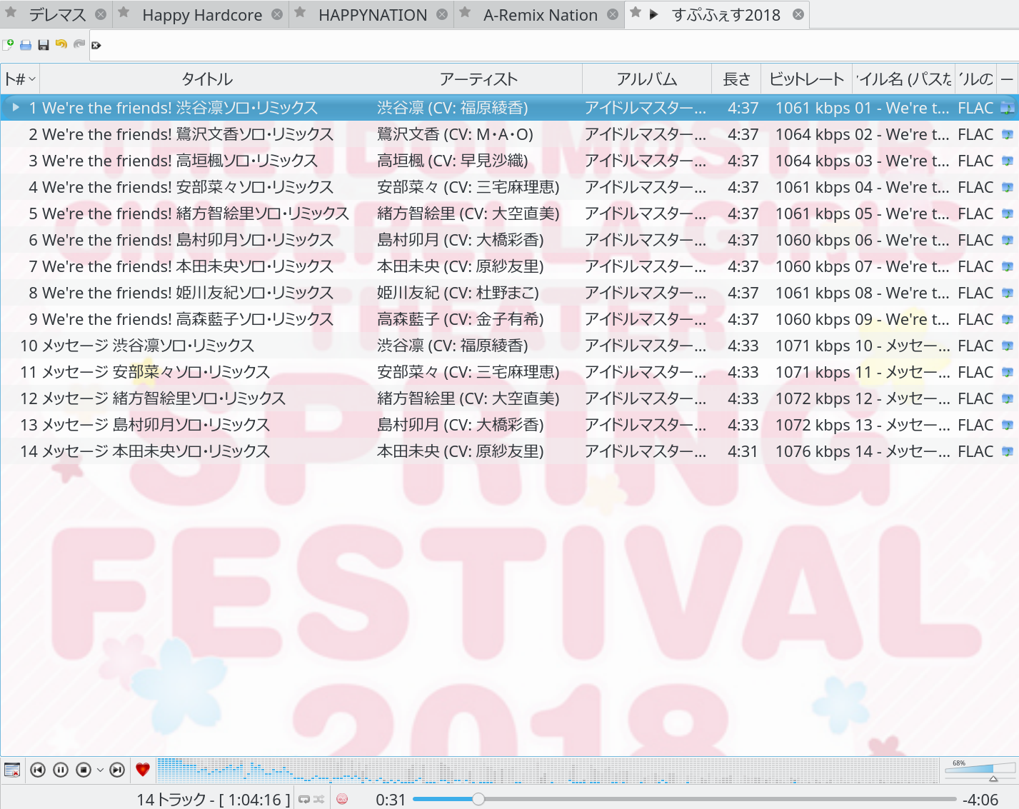Click the clear playlist icon at bottom-left
Viewport: 1019px width, 809px height.
12,770
